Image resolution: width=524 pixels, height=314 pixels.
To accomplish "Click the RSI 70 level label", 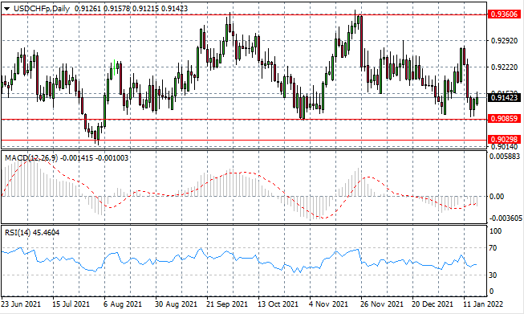I will 493,248.
